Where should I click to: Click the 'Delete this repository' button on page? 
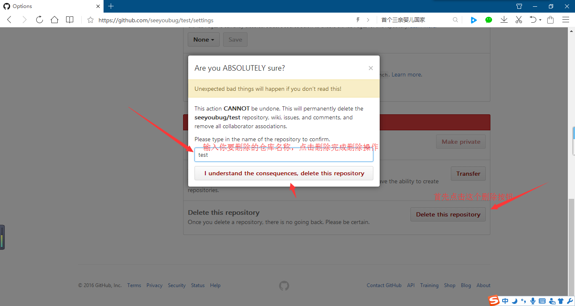pos(448,214)
